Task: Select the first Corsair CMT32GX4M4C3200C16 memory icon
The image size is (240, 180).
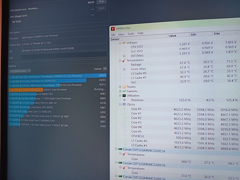Action: coord(120,149)
